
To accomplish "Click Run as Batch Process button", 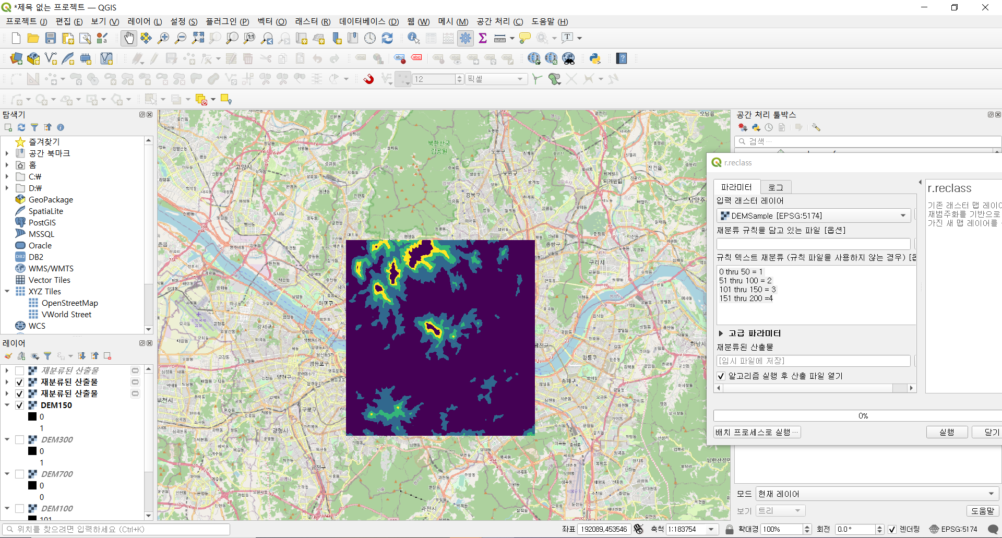I will click(x=757, y=432).
